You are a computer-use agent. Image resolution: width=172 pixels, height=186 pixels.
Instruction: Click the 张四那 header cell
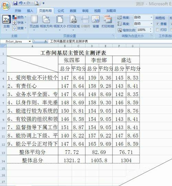click(72, 60)
